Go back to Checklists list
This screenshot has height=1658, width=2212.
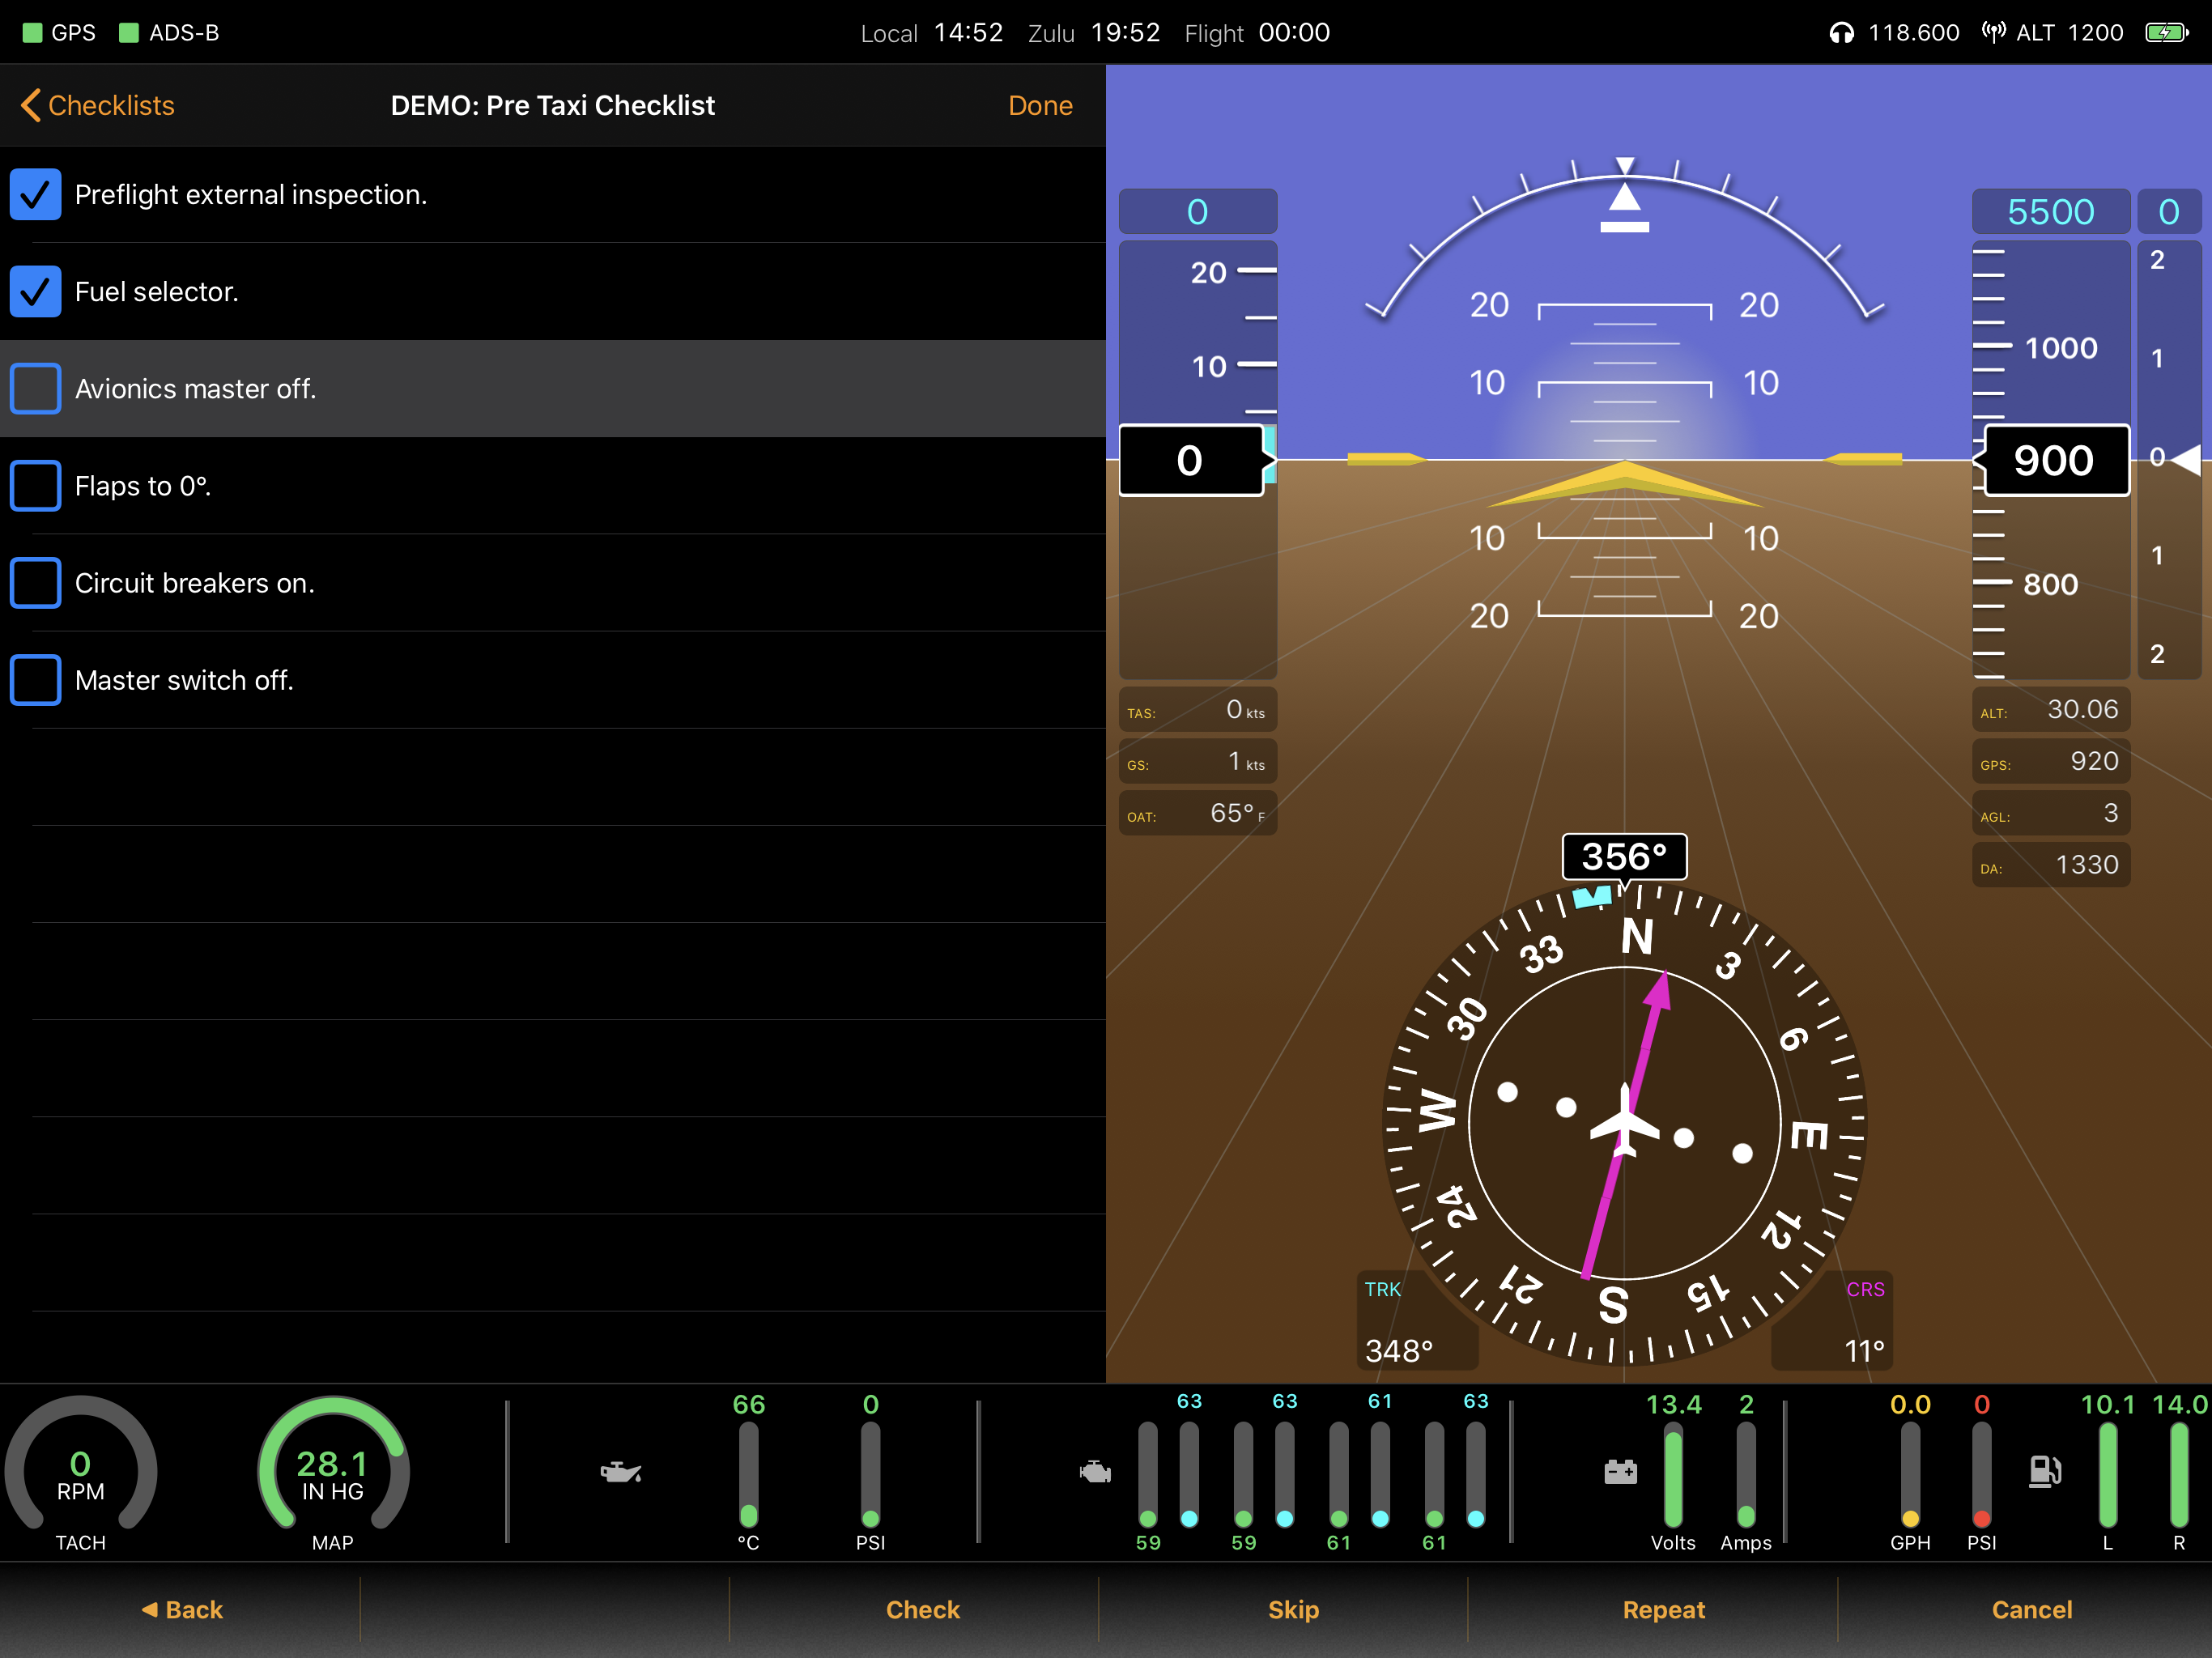click(98, 105)
